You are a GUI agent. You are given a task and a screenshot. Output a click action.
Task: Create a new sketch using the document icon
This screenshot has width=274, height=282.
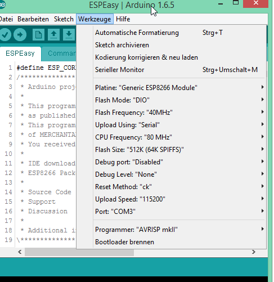[38, 35]
